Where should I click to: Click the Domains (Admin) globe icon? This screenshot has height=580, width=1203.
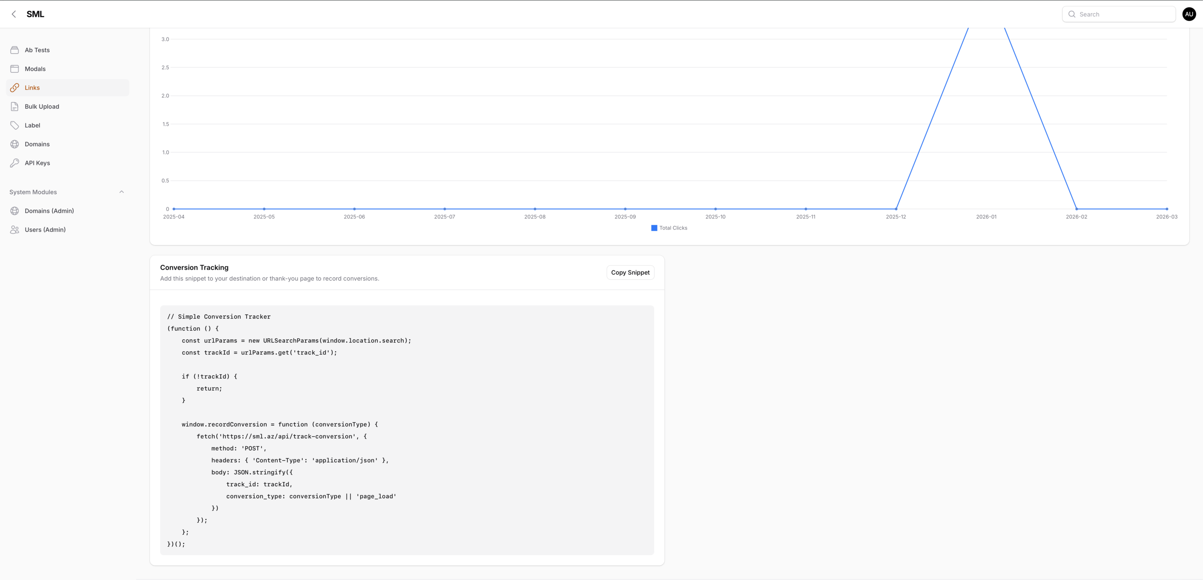pos(15,211)
